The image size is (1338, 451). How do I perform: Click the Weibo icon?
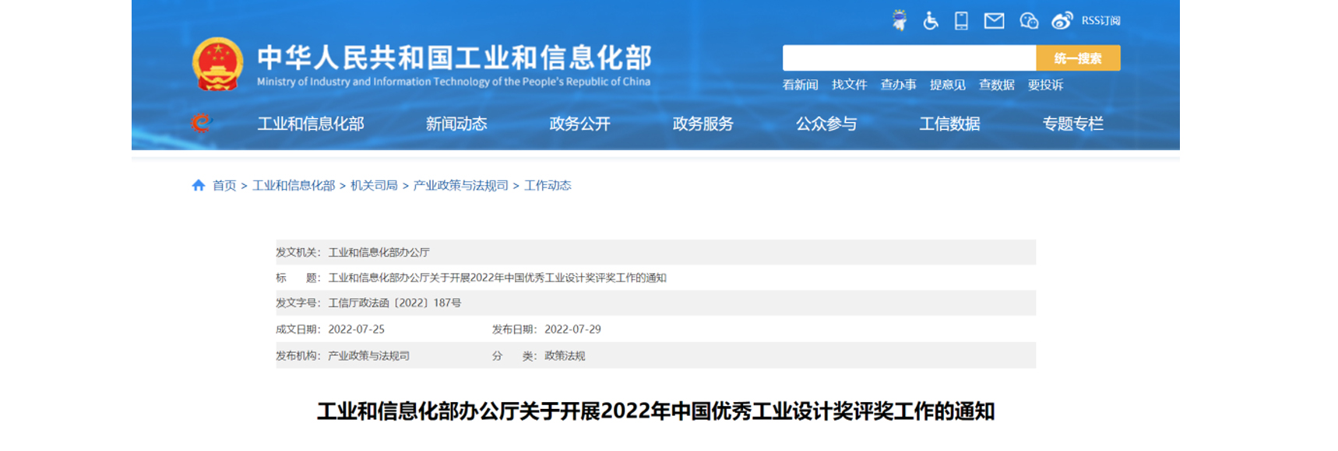click(1062, 21)
